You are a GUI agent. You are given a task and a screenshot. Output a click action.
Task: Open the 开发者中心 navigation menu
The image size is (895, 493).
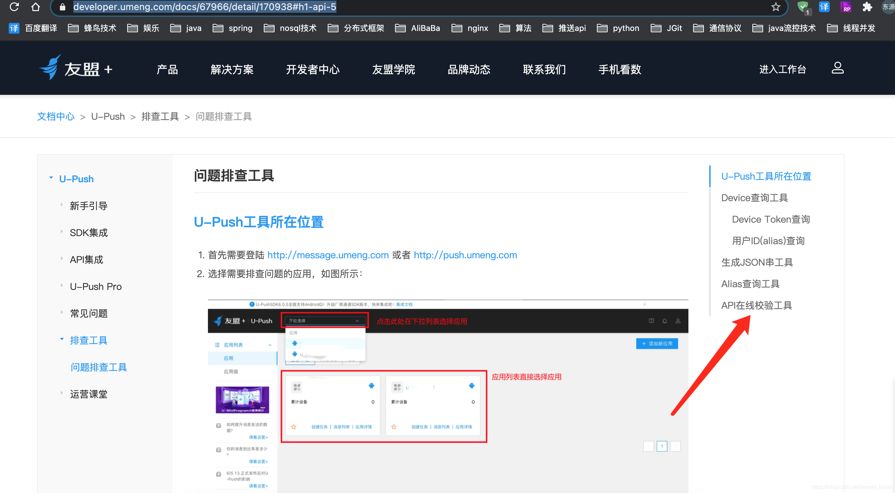coord(313,69)
